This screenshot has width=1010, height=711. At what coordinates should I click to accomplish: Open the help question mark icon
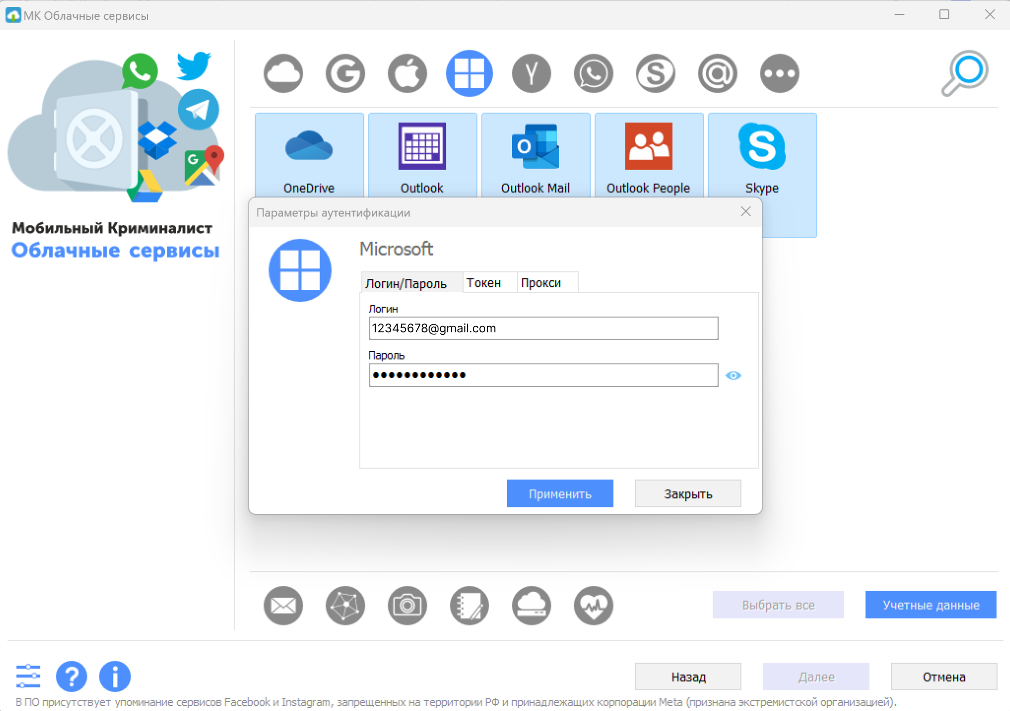coord(72,676)
